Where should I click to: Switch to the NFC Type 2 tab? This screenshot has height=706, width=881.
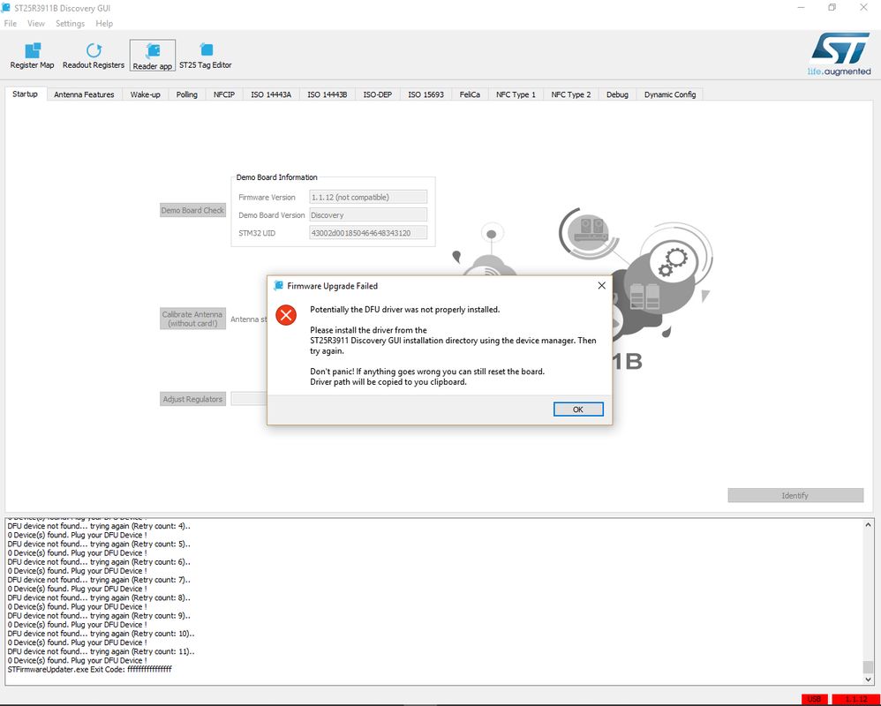click(571, 94)
